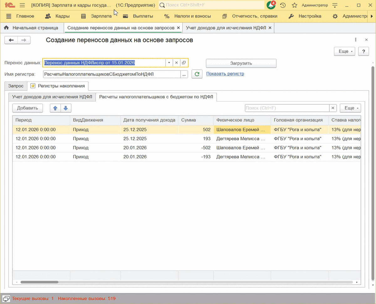Switch to Начальная страница tab
Screen dimensions: 376x304
(32, 28)
